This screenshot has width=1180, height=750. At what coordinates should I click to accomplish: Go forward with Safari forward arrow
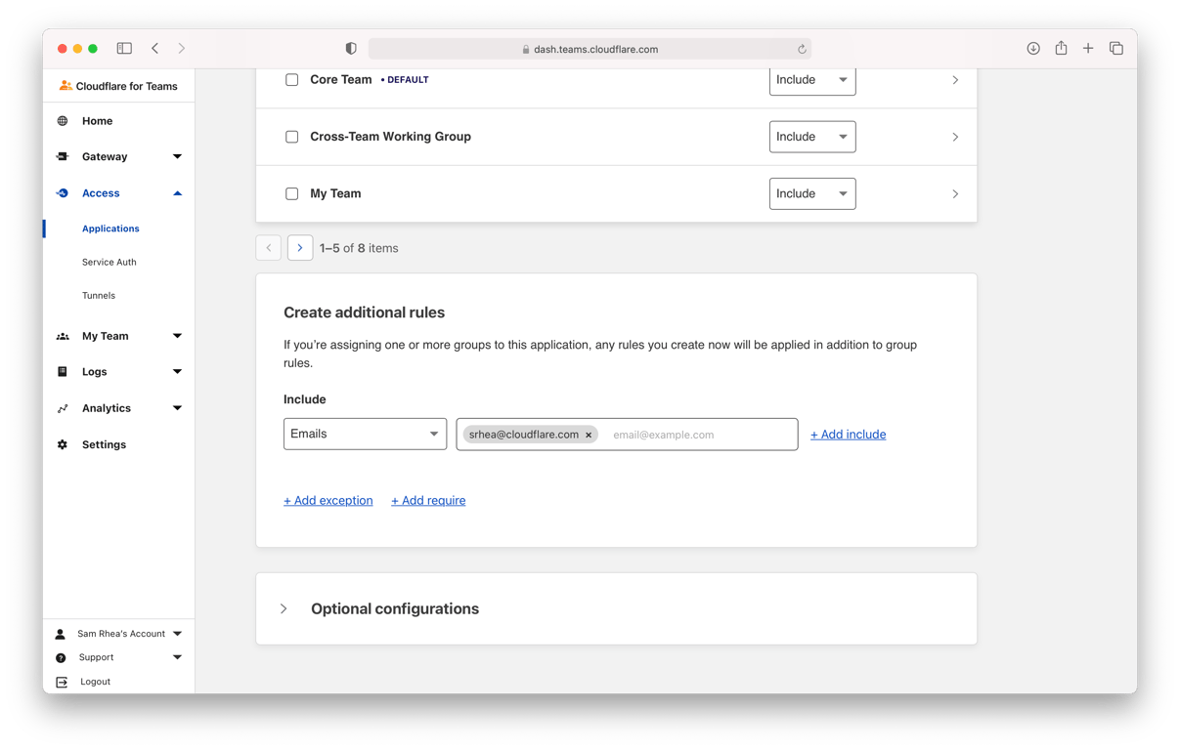[x=182, y=48]
